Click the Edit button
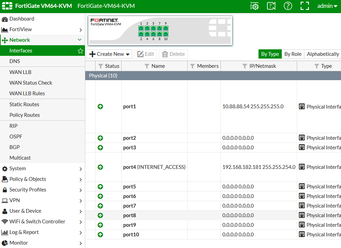Screen dimensions: 341x248 (146, 54)
